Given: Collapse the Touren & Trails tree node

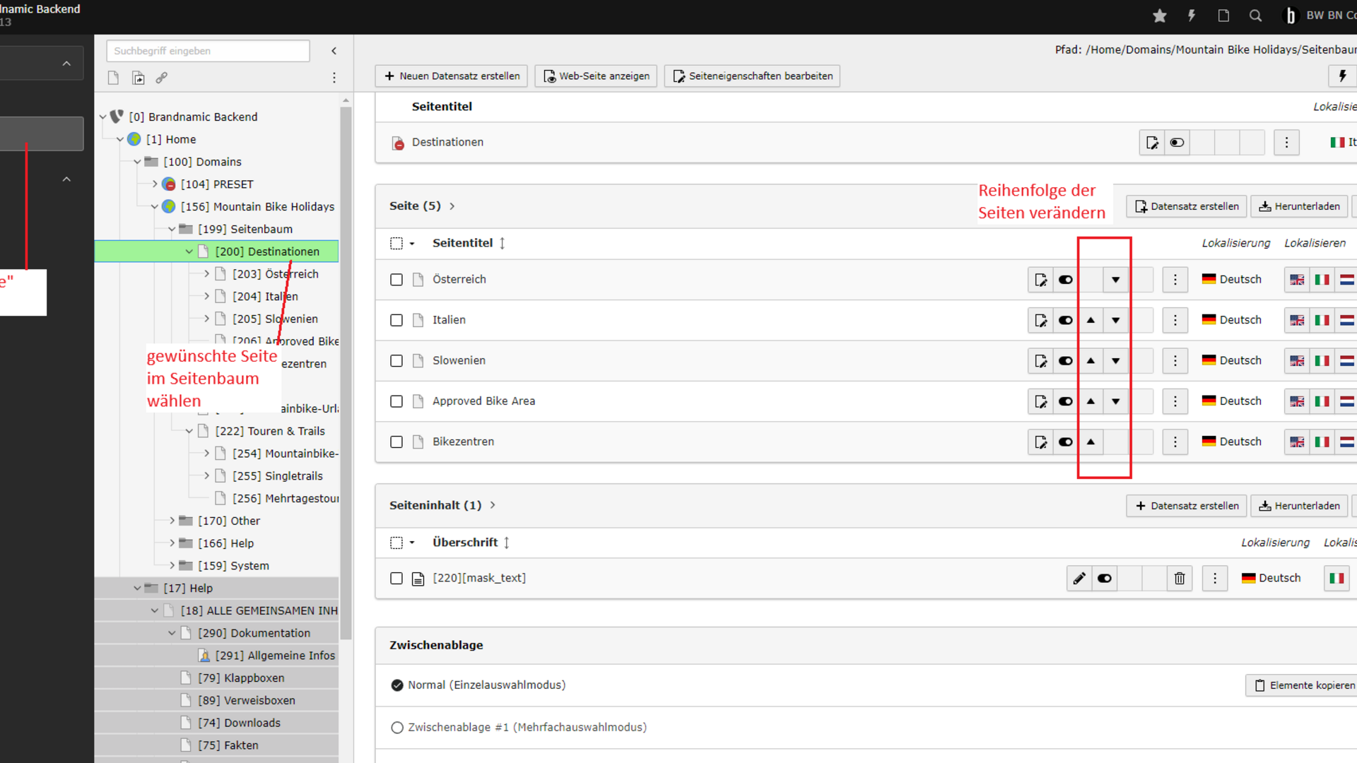Looking at the screenshot, I should click(x=189, y=431).
